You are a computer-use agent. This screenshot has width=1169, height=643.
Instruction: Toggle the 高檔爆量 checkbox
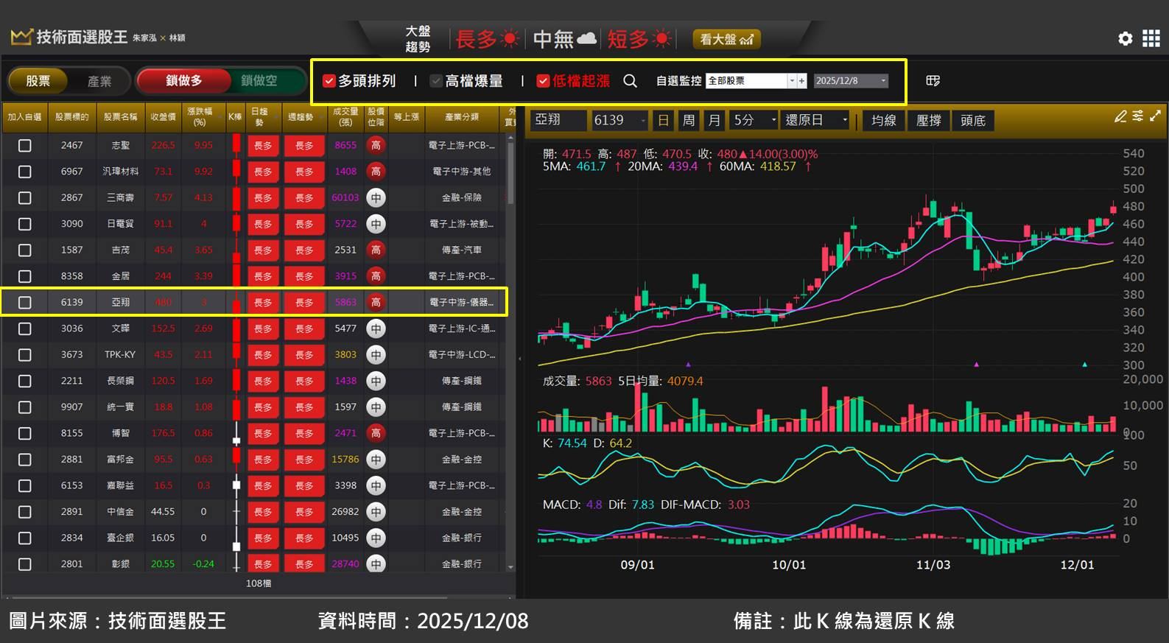click(x=436, y=81)
